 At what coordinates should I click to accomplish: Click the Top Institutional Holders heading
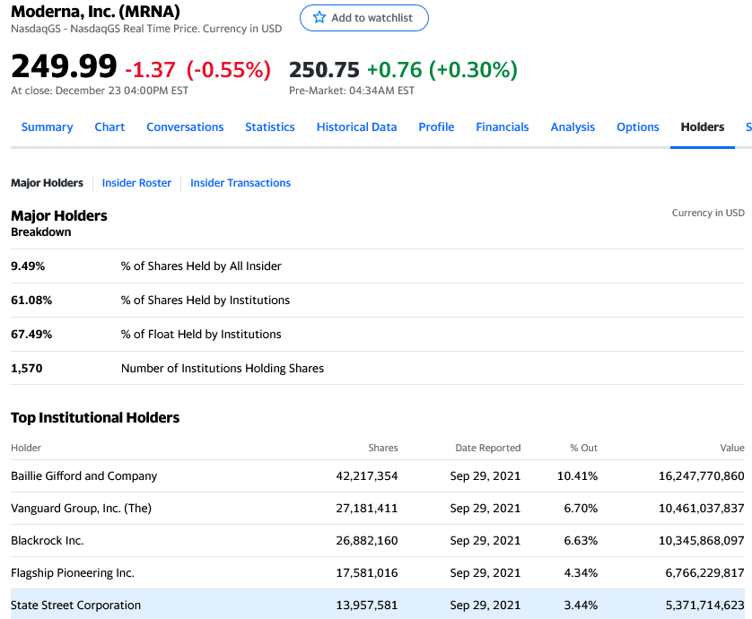95,418
